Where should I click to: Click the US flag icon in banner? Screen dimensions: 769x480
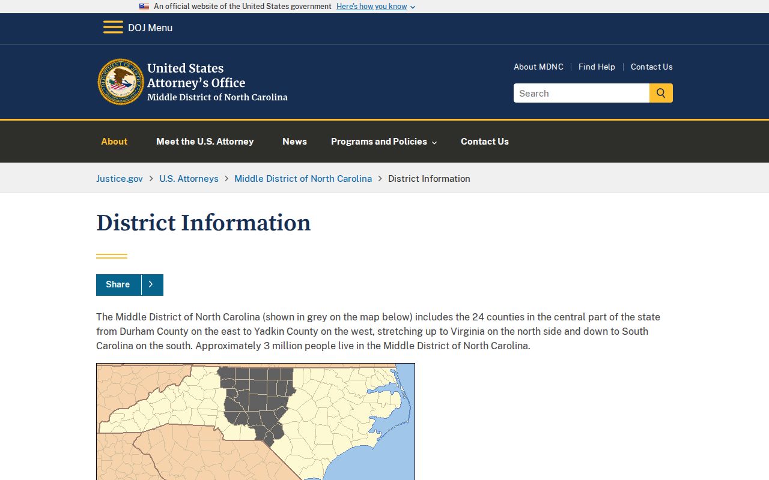pos(144,7)
